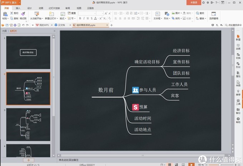Viewport: 243px width, 166px height.
Task: Click notes area 单击此处添加备注
Action: point(69,160)
